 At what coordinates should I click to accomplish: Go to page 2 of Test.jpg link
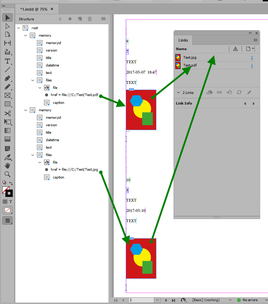click(252, 58)
